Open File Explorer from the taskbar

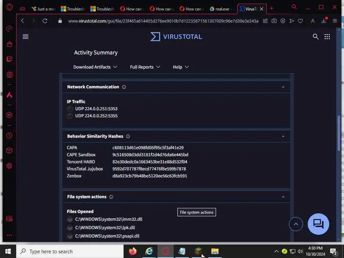tap(215, 251)
